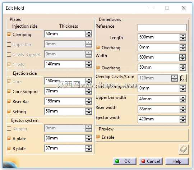Click the Length 600mm spinner arrows
Screen dimensions: 194x170
(183, 37)
